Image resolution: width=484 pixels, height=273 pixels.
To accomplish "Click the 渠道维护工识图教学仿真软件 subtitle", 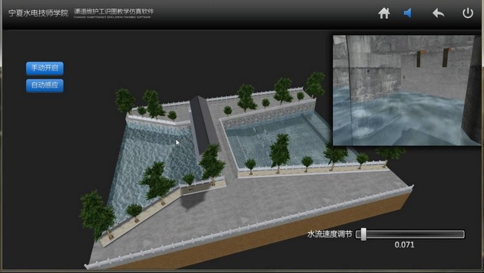I will click(x=114, y=12).
